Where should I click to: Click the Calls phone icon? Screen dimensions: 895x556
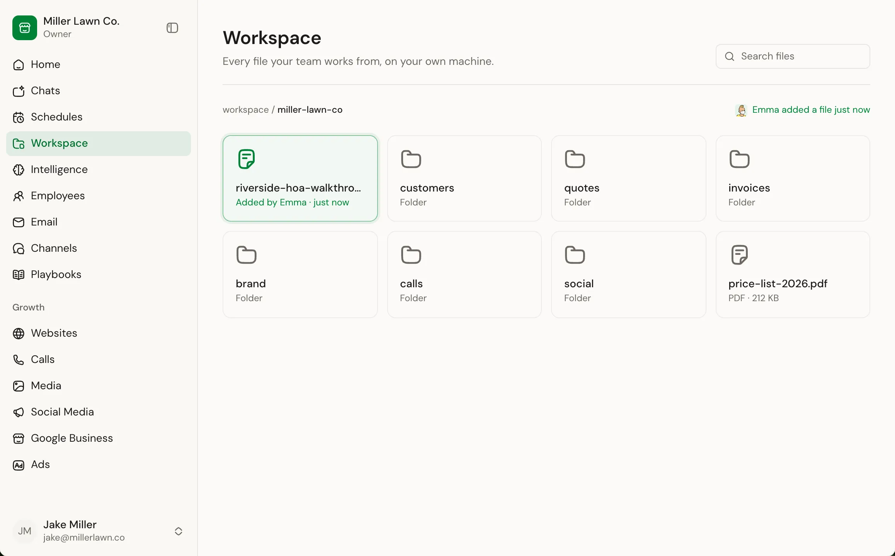(19, 359)
